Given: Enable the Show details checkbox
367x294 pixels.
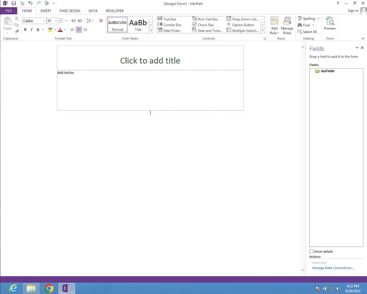Looking at the screenshot, I should pyautogui.click(x=311, y=252).
